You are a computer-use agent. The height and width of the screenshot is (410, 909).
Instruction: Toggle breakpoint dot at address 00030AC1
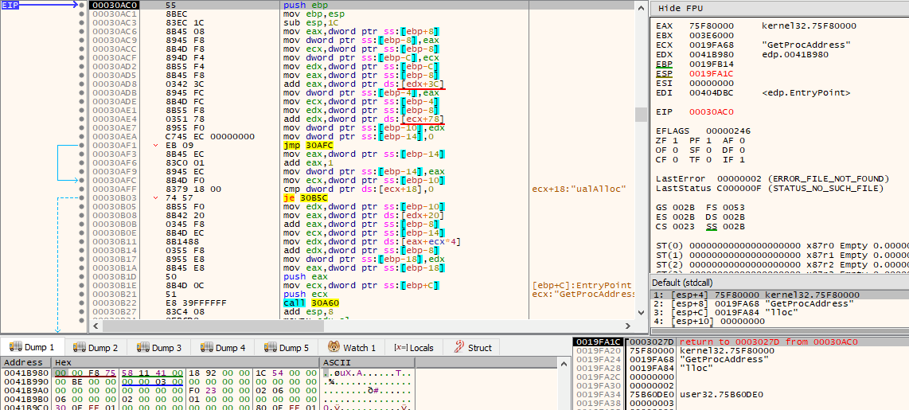[81, 14]
